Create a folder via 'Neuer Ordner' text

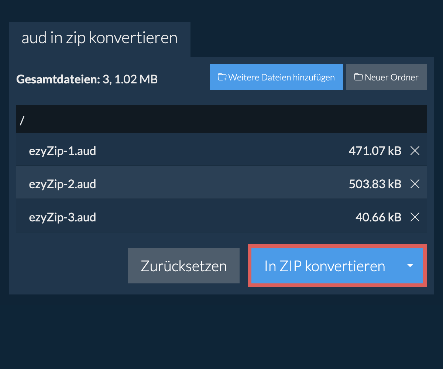(x=391, y=77)
